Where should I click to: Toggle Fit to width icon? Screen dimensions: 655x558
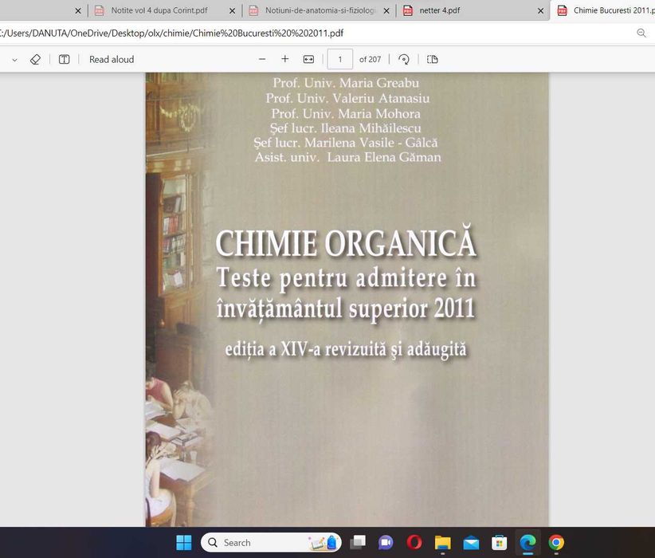pyautogui.click(x=308, y=59)
